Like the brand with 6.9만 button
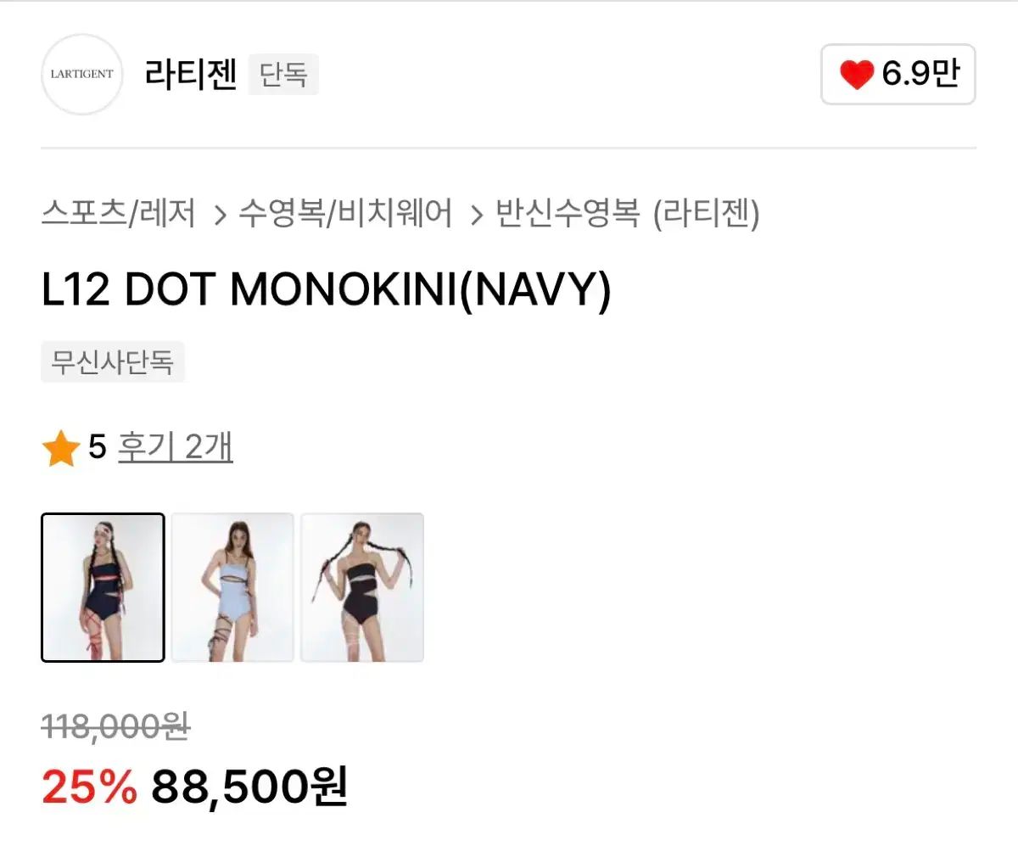Screen dimensions: 1018x846 click(898, 75)
